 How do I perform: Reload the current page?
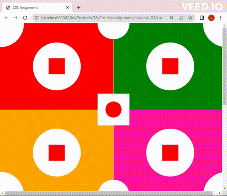pyautogui.click(x=25, y=18)
